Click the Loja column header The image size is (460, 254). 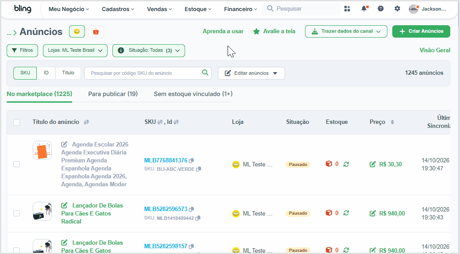(238, 122)
